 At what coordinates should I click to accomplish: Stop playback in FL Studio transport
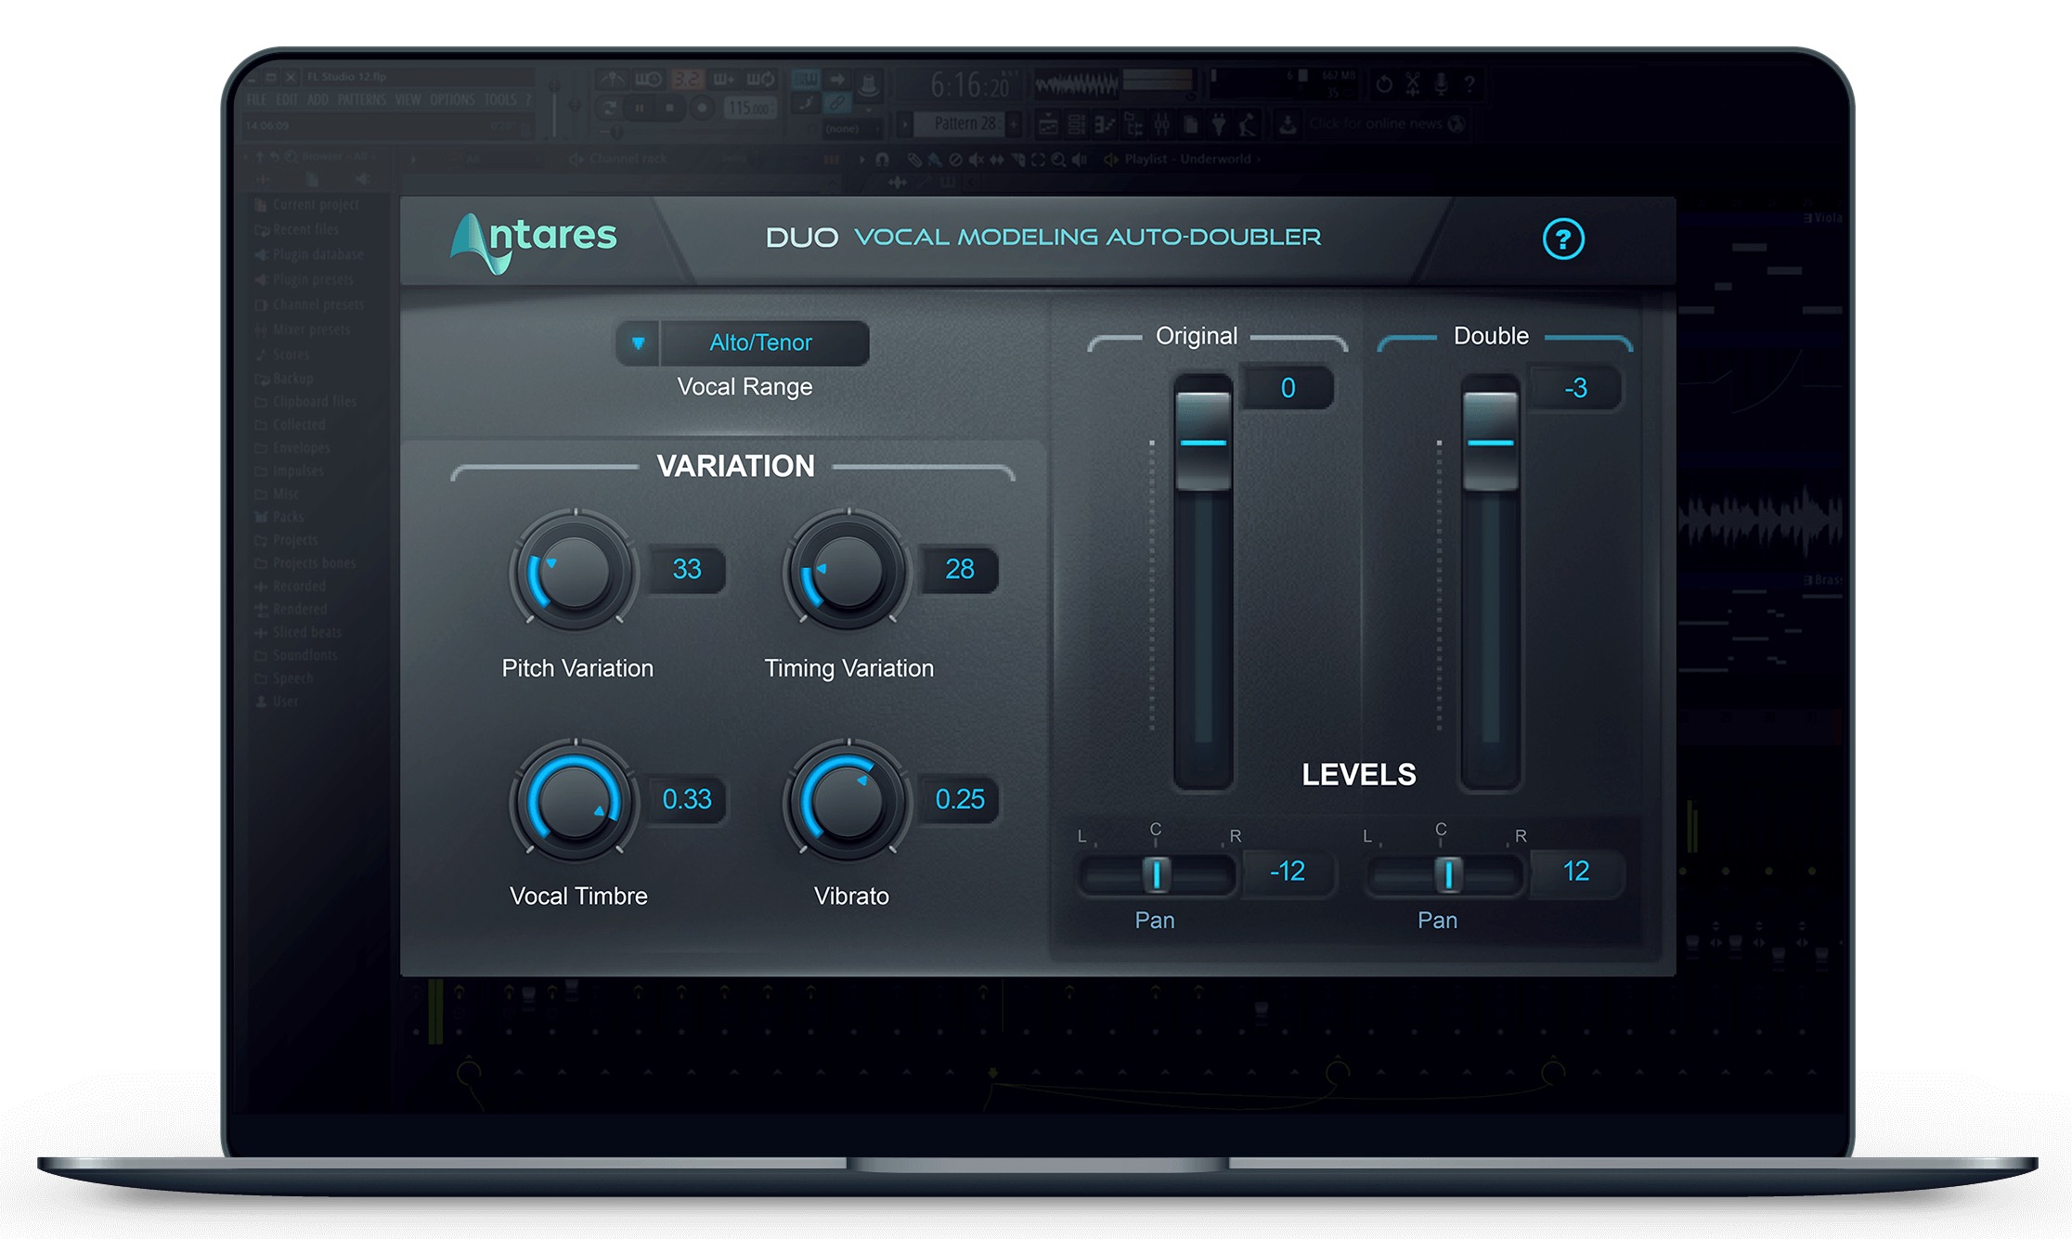669,108
